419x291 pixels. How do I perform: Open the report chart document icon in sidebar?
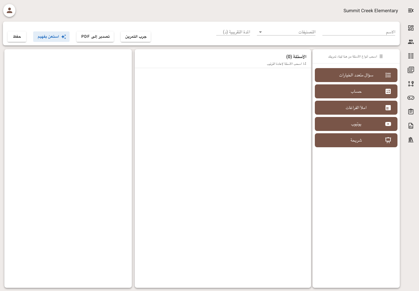click(x=411, y=126)
